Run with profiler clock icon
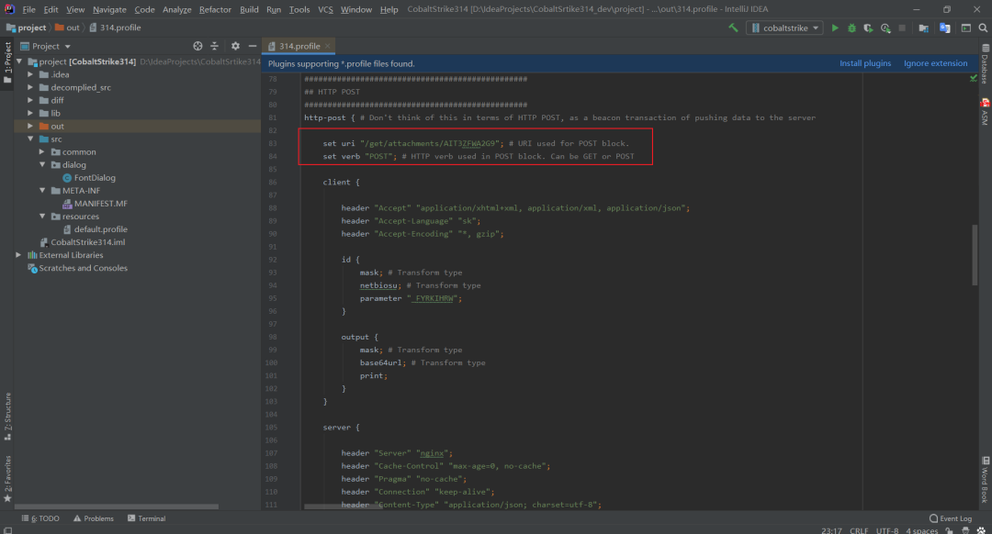The width and height of the screenshot is (992, 534). click(x=885, y=28)
